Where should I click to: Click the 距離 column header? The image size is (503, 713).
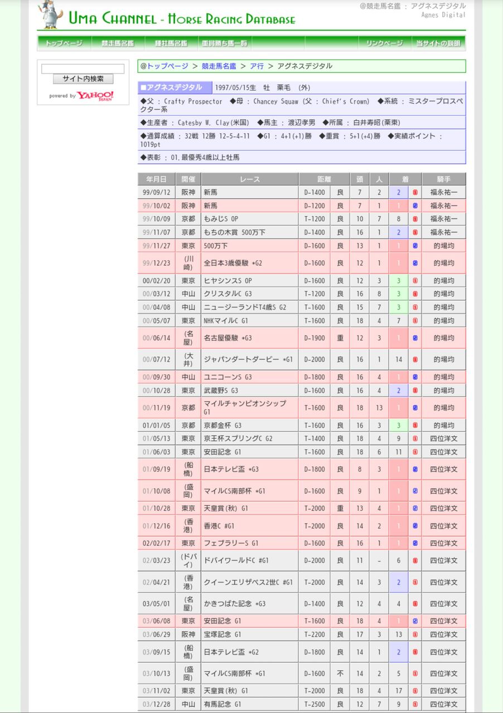[x=323, y=179]
